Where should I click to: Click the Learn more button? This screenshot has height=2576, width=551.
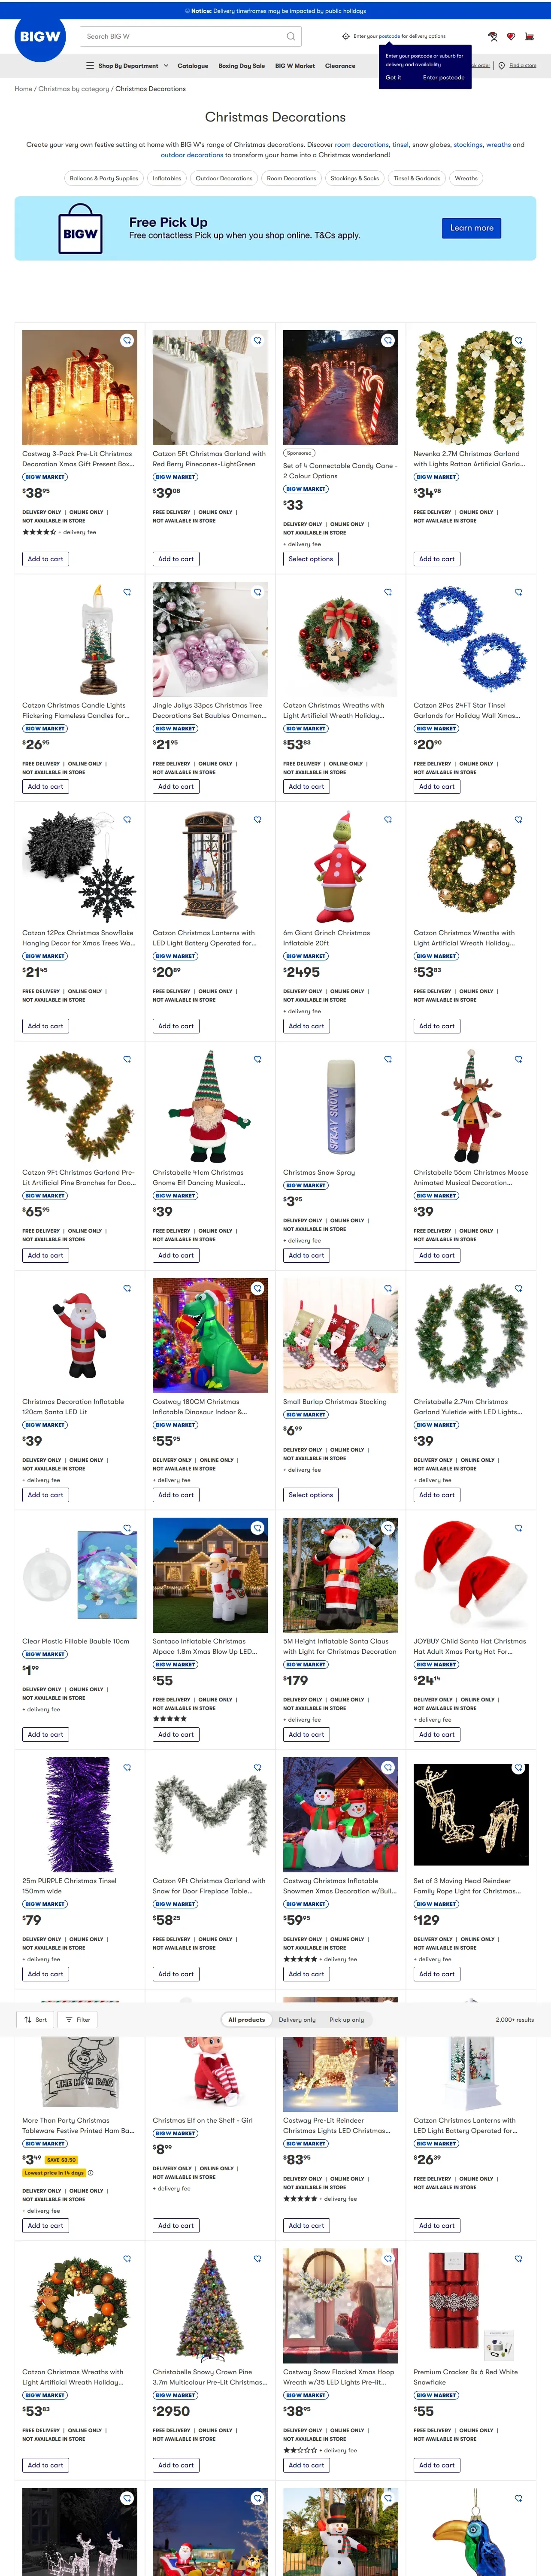pos(472,228)
